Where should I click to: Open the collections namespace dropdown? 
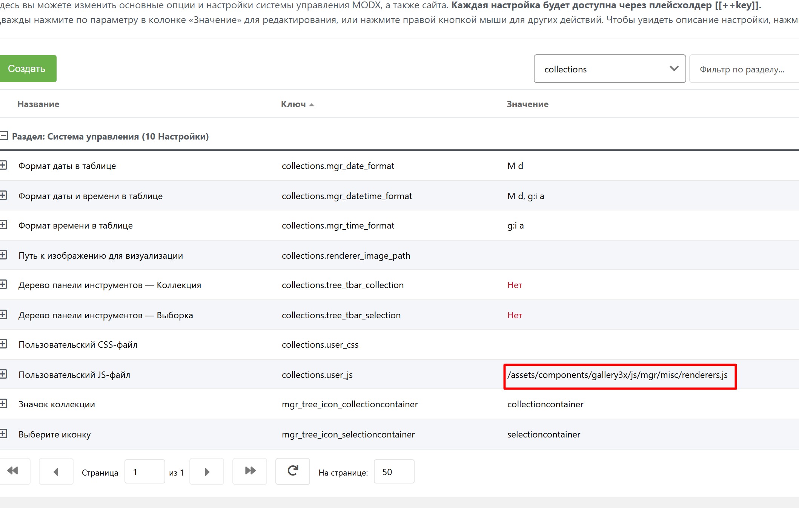(610, 69)
